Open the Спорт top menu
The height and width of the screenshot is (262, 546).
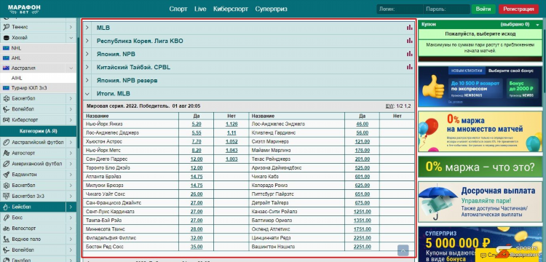point(178,9)
